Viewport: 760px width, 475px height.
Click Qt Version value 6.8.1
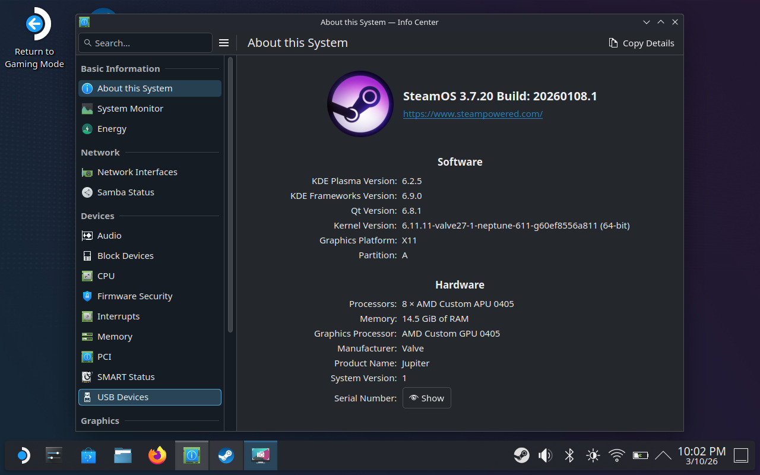pyautogui.click(x=411, y=211)
